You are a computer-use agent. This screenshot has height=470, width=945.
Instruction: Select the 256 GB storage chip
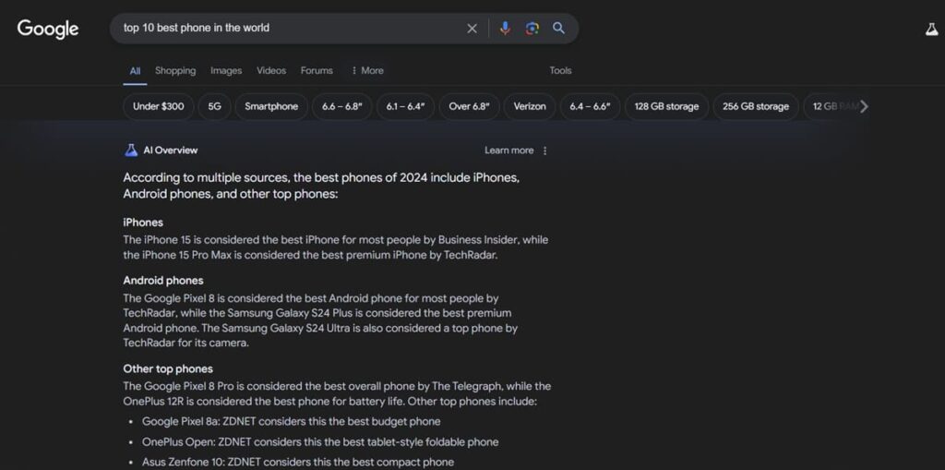[x=755, y=106]
